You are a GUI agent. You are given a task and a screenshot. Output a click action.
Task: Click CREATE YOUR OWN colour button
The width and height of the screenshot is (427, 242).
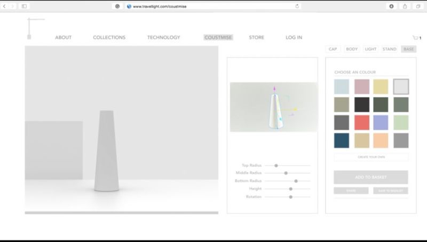point(371,157)
